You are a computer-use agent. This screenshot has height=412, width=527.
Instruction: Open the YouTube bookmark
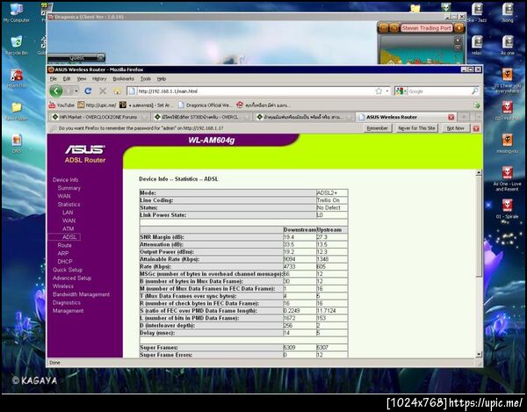pyautogui.click(x=61, y=105)
